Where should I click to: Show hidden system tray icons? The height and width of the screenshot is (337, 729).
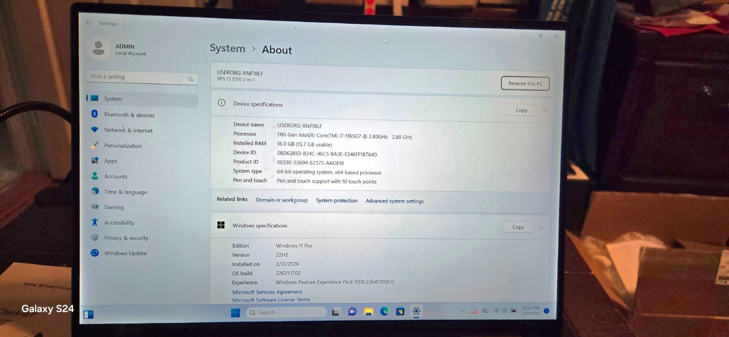[x=462, y=311]
